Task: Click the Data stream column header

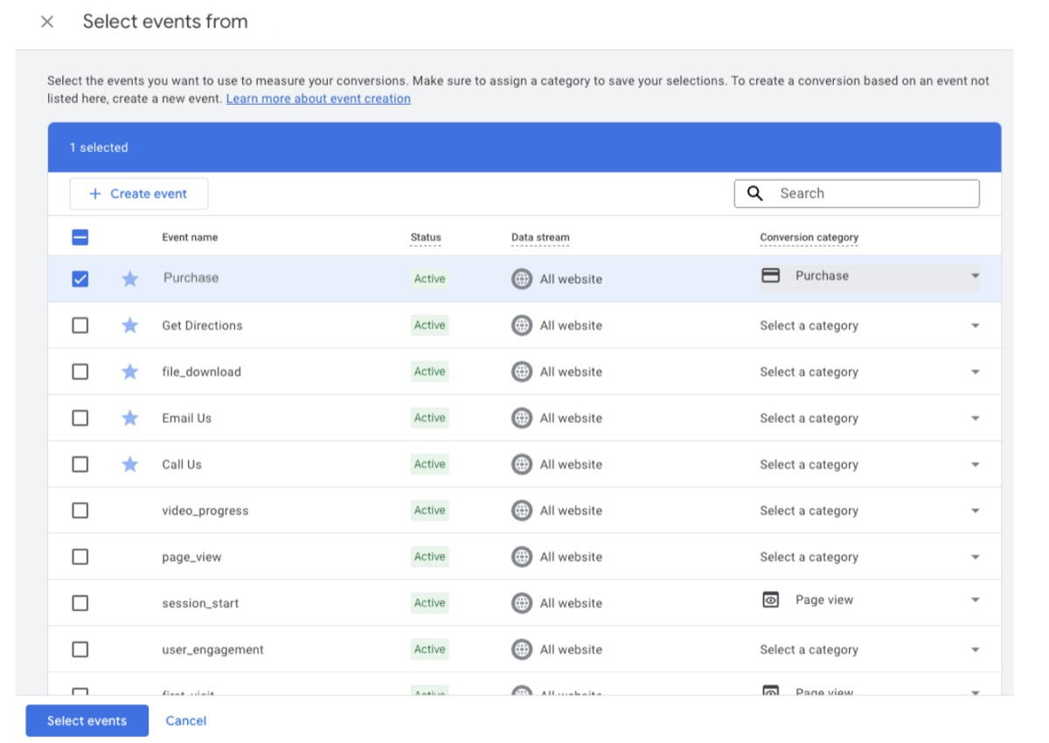Action: (x=540, y=237)
